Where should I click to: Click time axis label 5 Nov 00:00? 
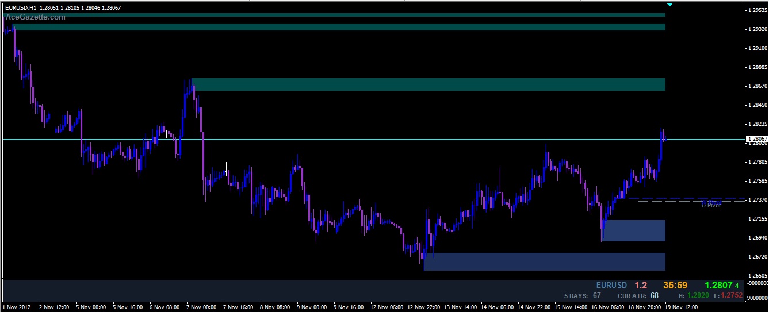(91, 307)
